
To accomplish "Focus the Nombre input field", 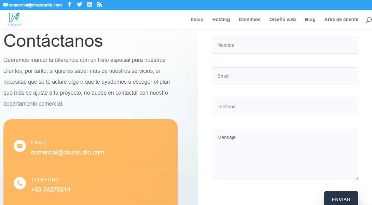I will 285,45.
